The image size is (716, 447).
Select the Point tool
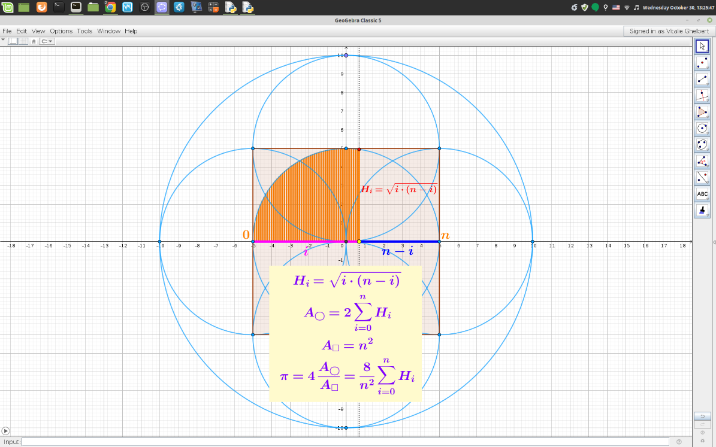tap(702, 62)
